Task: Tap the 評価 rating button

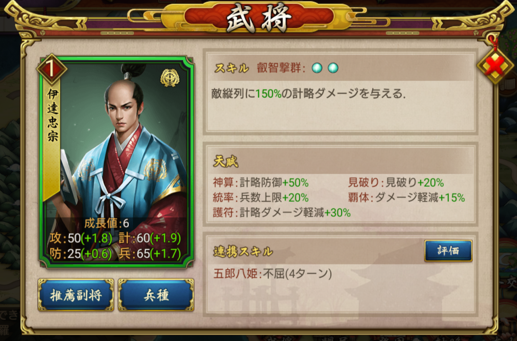Action: 448,251
